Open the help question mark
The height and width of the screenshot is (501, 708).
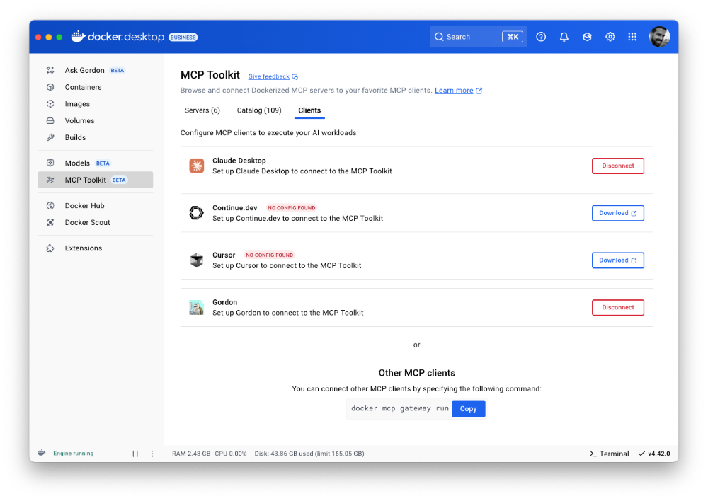[x=541, y=37]
